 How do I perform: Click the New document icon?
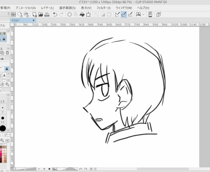point(34,14)
